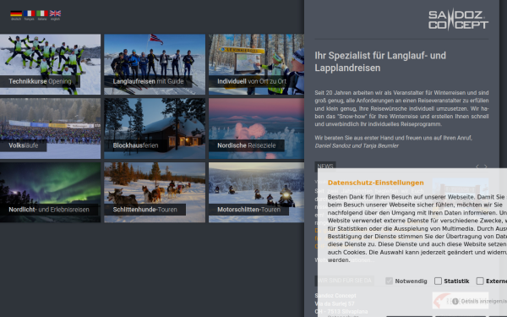Viewport: 507px width, 317px height.
Task: Click the info icon beside Details anzeigen
Action: pos(455,301)
